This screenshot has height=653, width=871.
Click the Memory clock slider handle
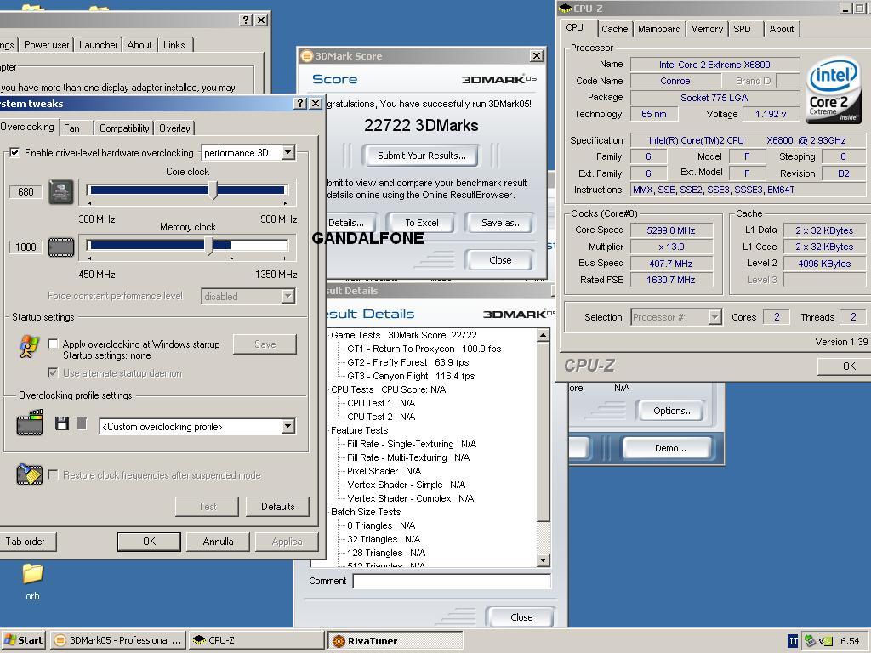tap(209, 246)
